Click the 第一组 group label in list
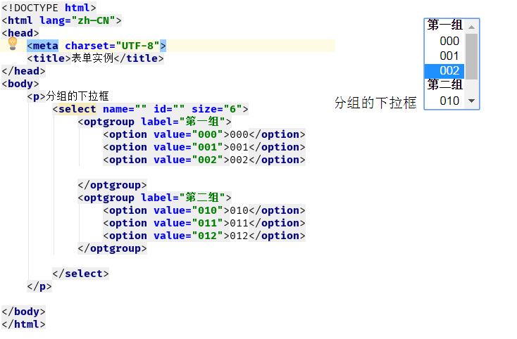The width and height of the screenshot is (517, 339). coord(444,25)
